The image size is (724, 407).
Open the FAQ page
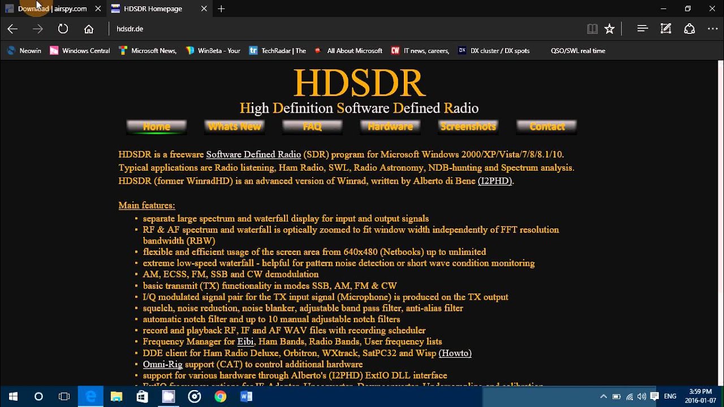click(x=312, y=127)
